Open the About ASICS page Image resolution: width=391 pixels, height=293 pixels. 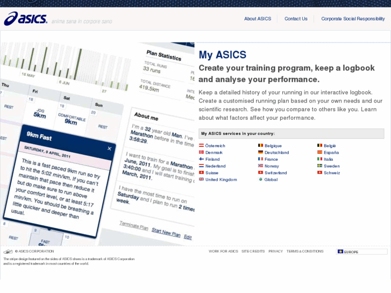click(x=258, y=19)
